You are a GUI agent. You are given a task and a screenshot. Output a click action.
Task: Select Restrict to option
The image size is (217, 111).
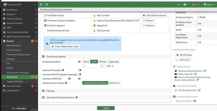[114, 83]
